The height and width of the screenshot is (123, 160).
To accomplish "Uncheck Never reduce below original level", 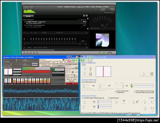I will (116, 91).
